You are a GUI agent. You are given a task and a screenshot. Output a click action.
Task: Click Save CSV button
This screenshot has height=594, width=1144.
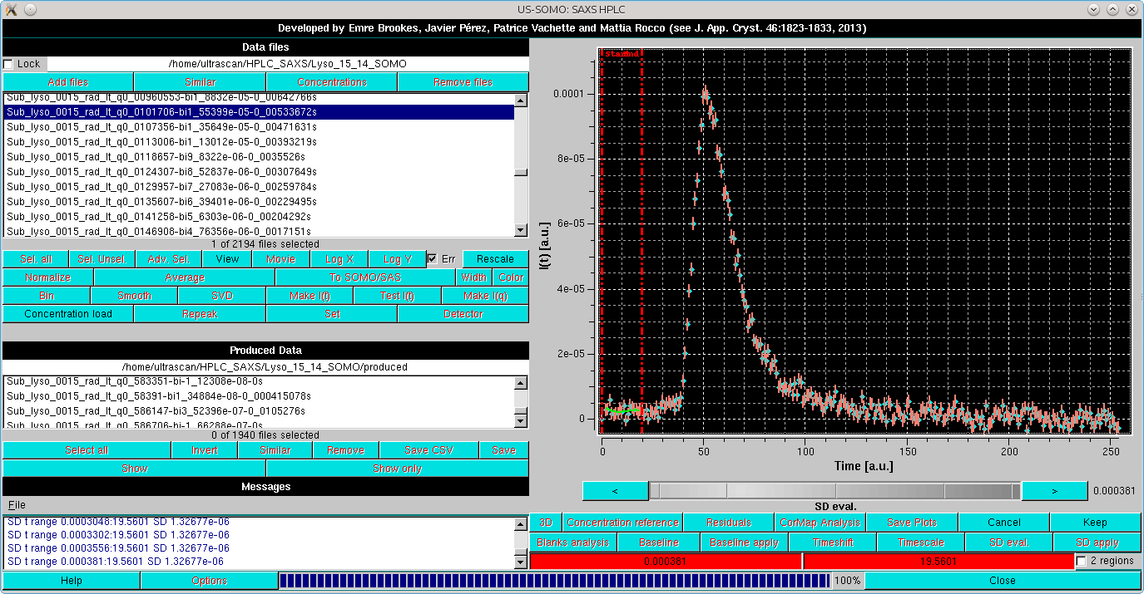coord(429,450)
